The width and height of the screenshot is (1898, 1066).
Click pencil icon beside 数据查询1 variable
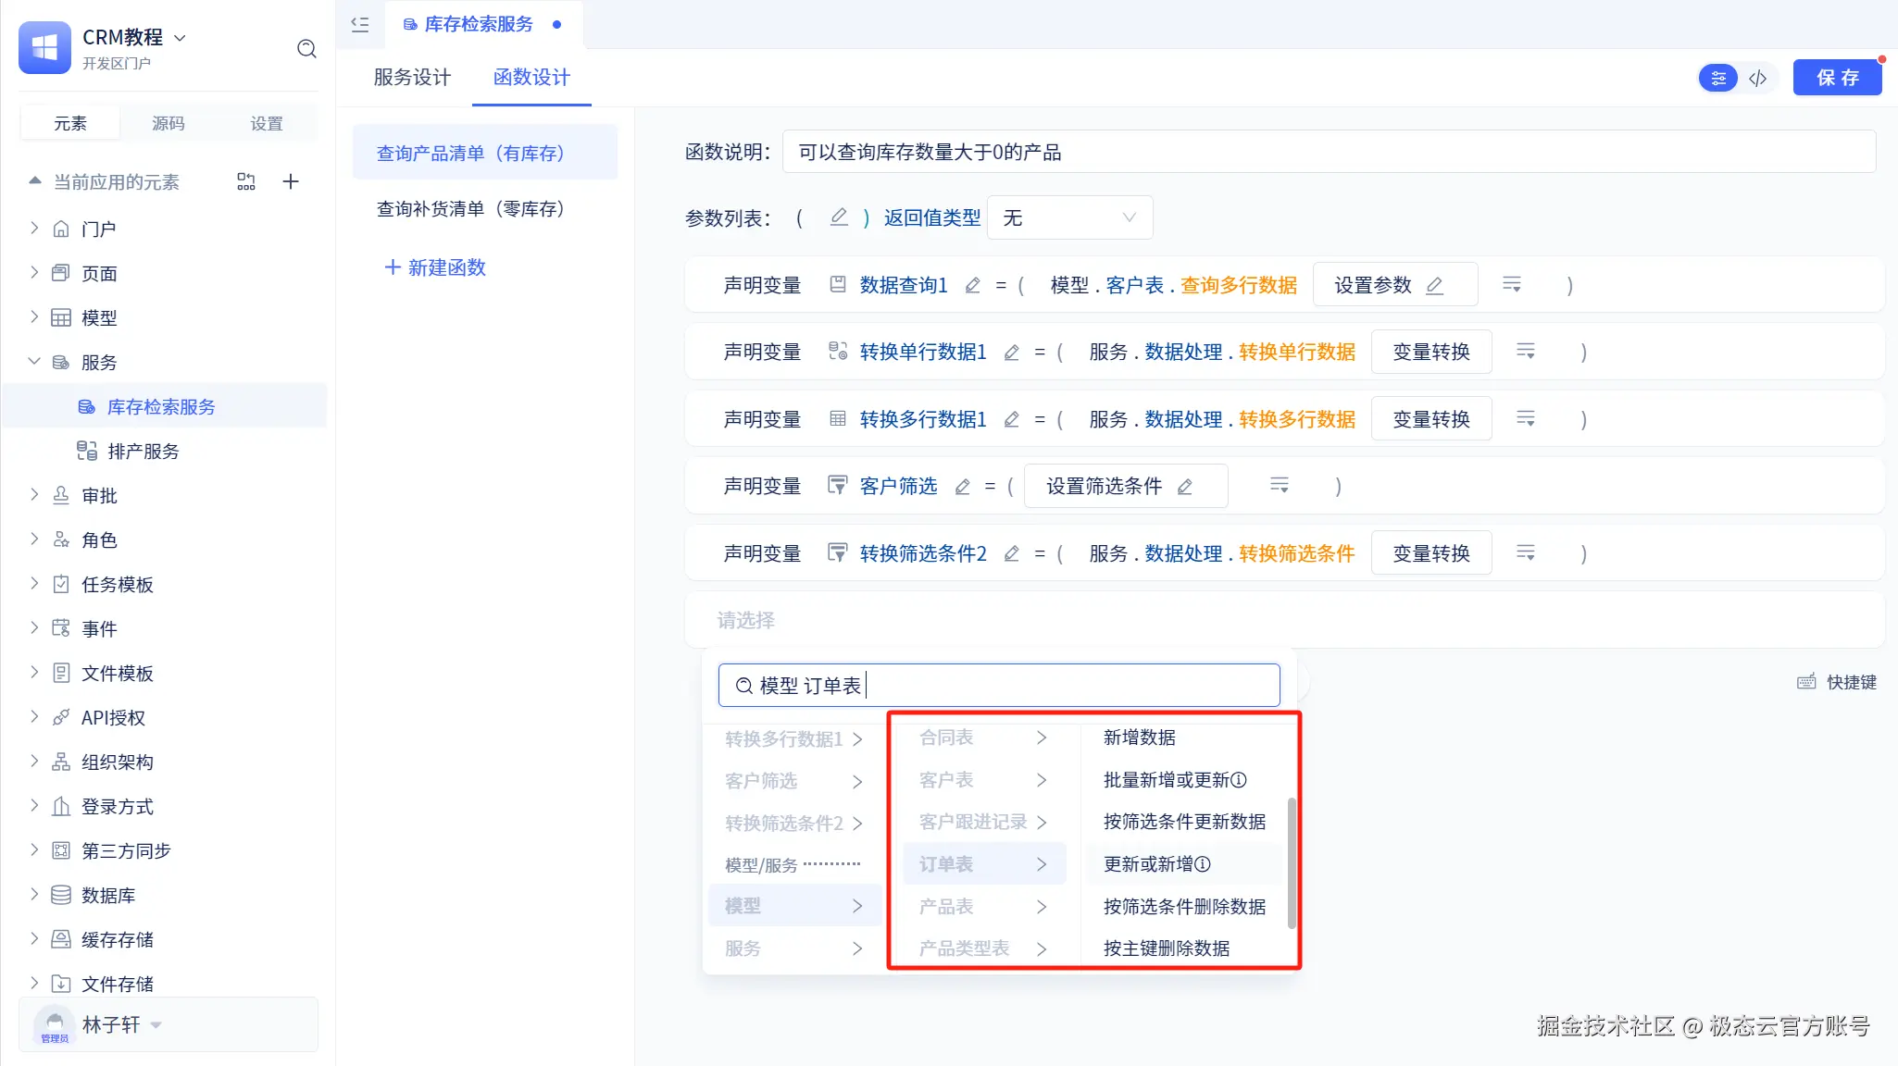[x=972, y=285]
